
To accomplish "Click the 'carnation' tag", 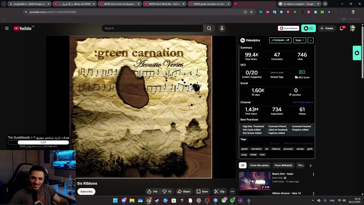I will (x=256, y=149).
